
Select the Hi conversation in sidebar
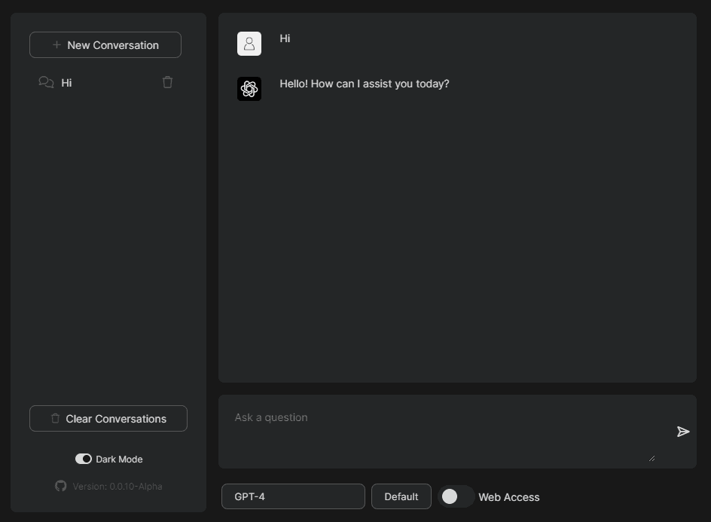click(105, 83)
